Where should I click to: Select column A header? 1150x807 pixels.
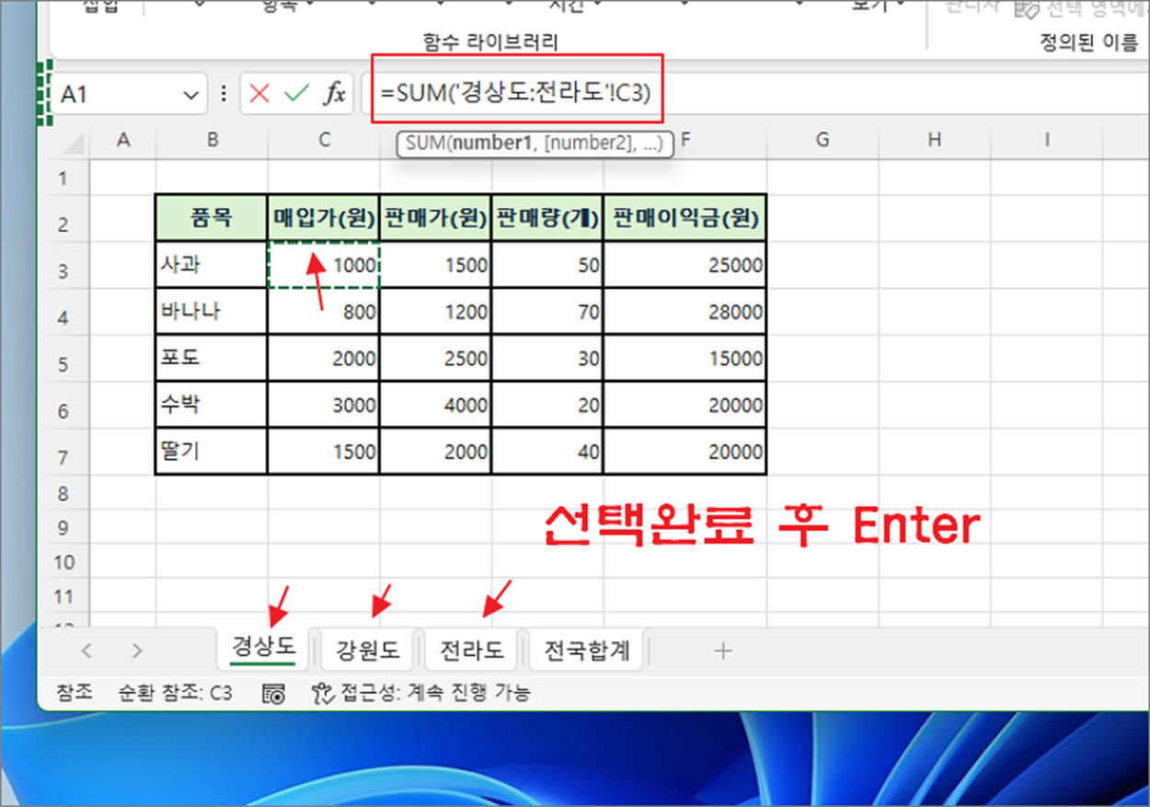point(122,140)
